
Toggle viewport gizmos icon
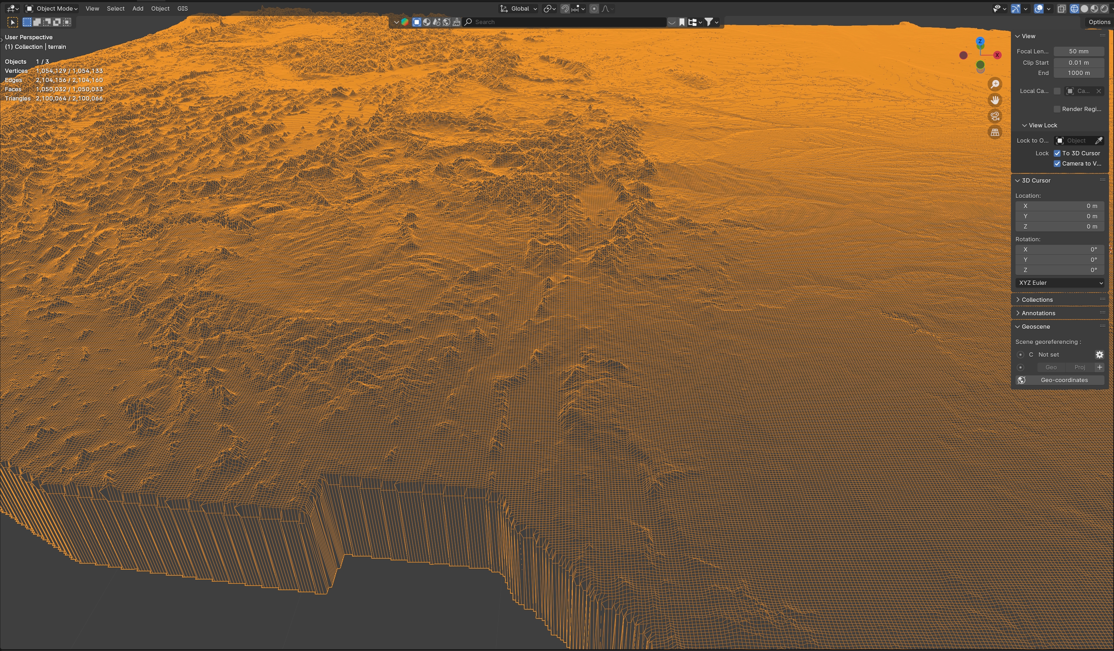[1016, 9]
